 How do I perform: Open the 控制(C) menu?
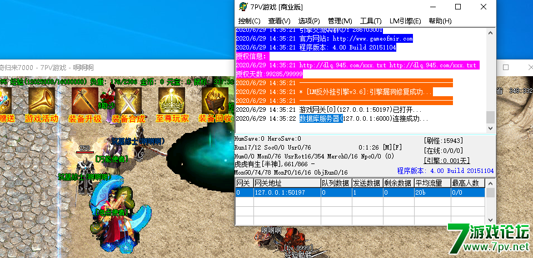[249, 21]
